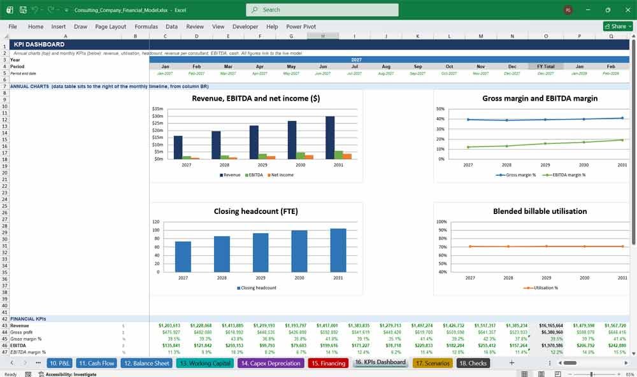The width and height of the screenshot is (637, 377).
Task: Open the Help ribbon tab
Action: click(x=272, y=26)
